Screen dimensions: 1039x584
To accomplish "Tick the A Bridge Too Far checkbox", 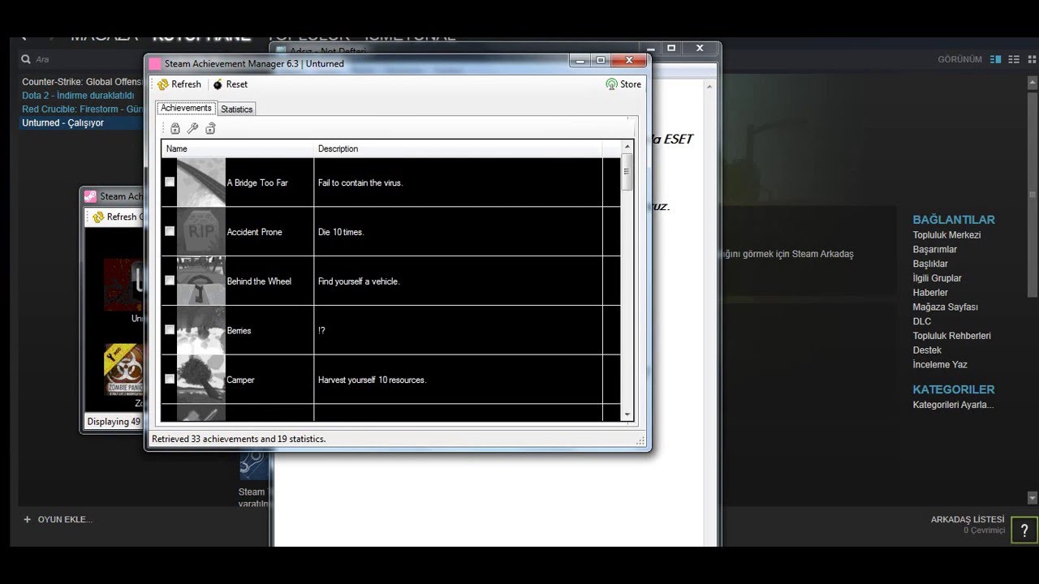I will [x=170, y=182].
